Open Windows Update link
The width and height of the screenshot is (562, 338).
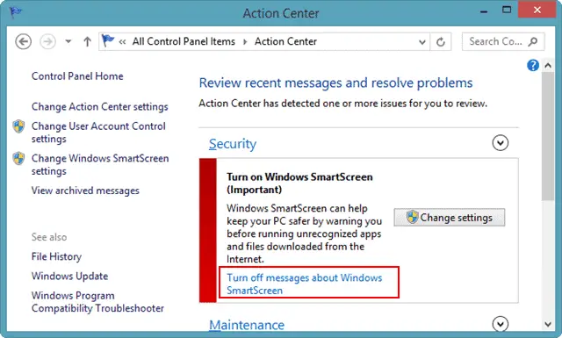pos(69,276)
